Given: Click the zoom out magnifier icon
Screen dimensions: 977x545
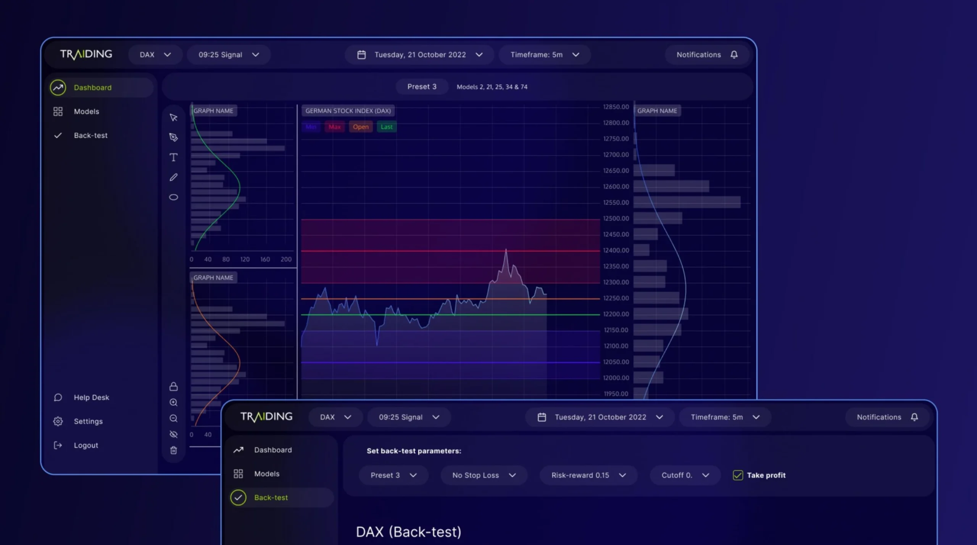Looking at the screenshot, I should tap(173, 418).
